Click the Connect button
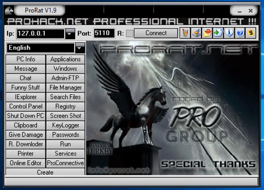This screenshot has height=190, width=264. coord(156,33)
